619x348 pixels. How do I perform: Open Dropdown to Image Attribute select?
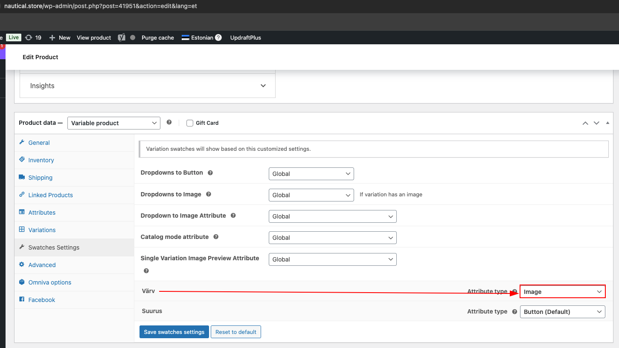pos(333,216)
